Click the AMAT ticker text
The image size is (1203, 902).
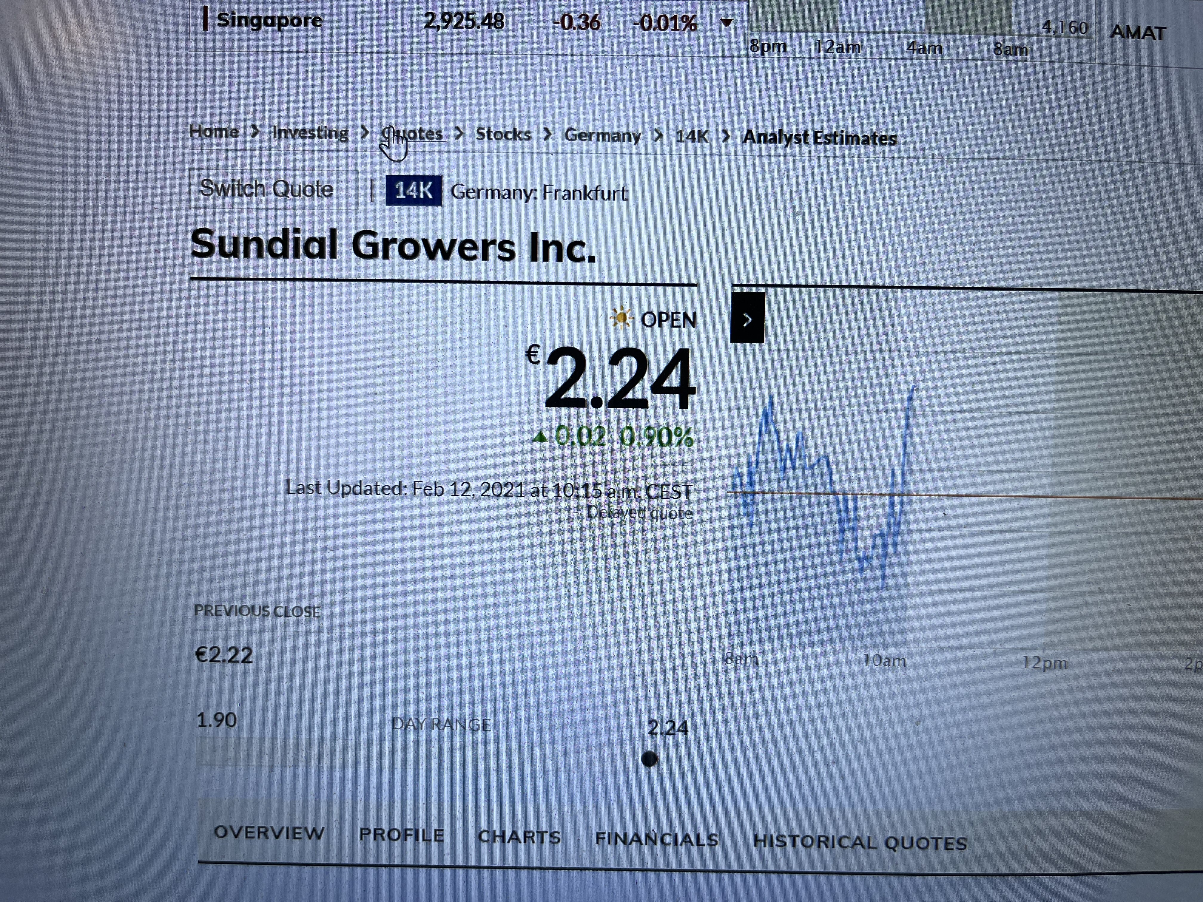pyautogui.click(x=1138, y=33)
